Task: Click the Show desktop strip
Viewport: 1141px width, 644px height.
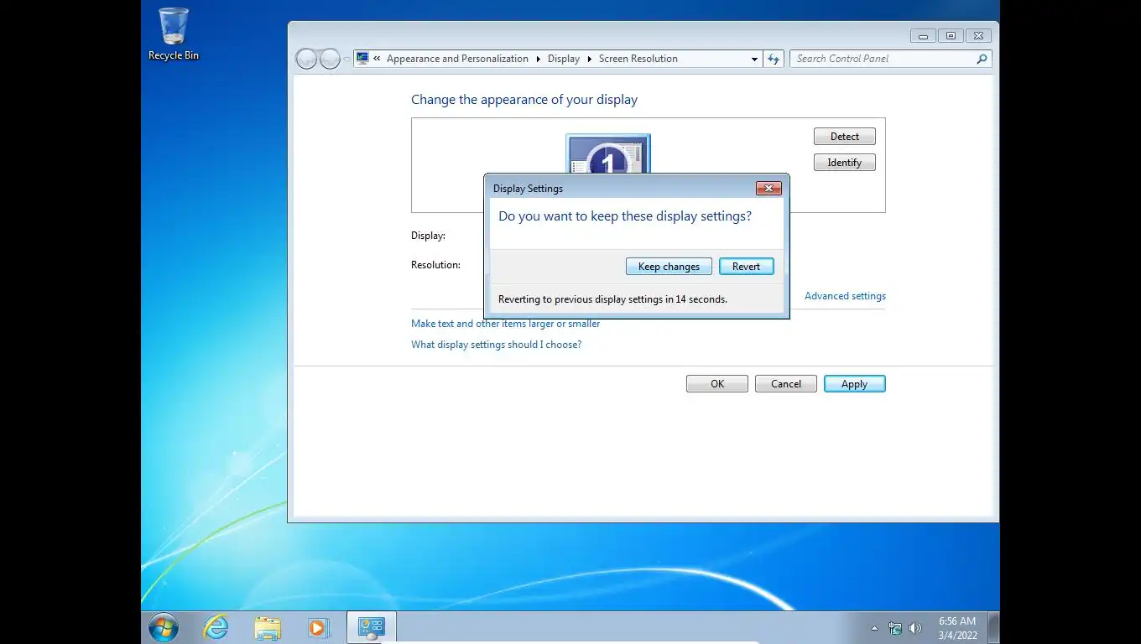Action: coord(993,628)
